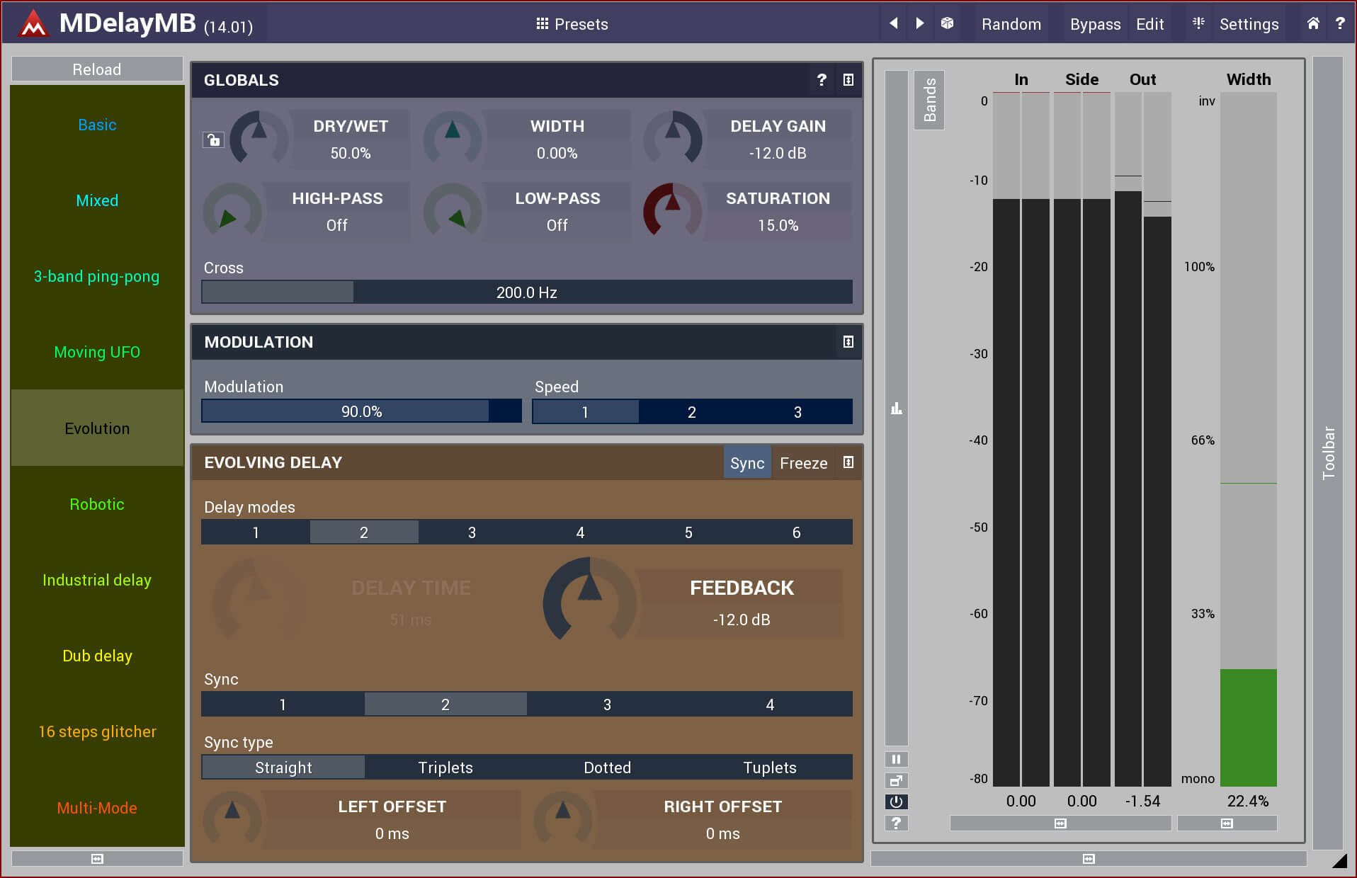
Task: Click the Feedback knob
Action: coord(589,600)
